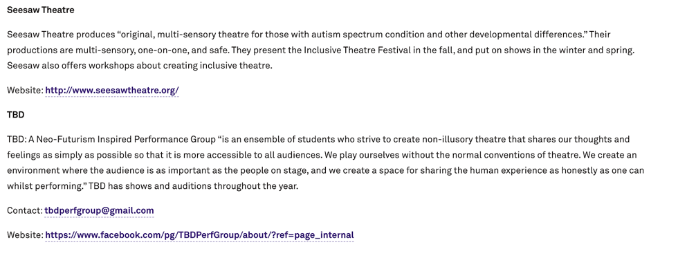
Task: Click the Website label above the TBD heading
Action: pos(25,91)
